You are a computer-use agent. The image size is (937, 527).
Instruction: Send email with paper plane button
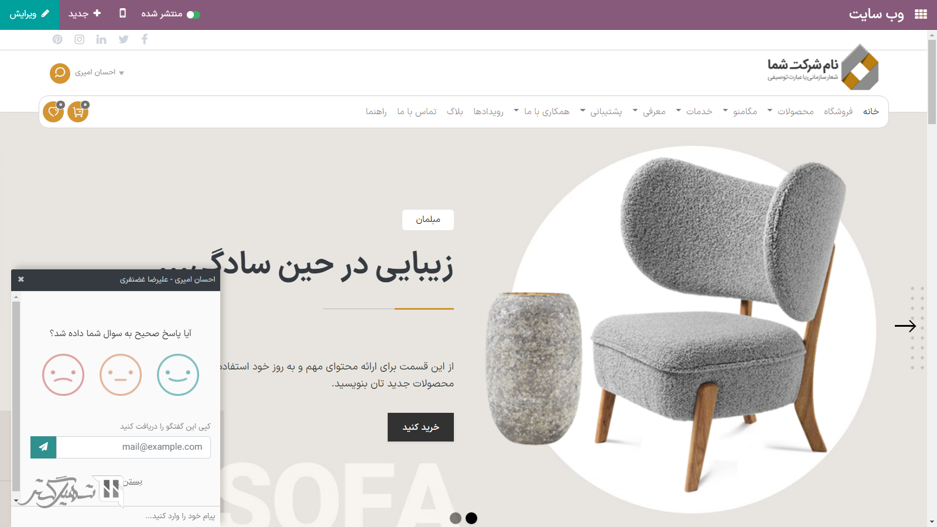43,447
